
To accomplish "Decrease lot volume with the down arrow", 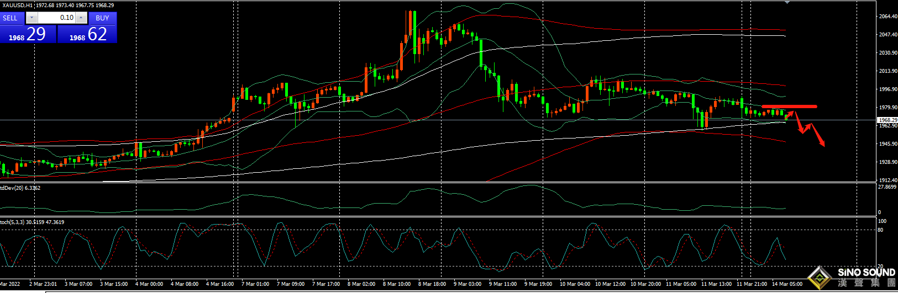I will tap(31, 18).
